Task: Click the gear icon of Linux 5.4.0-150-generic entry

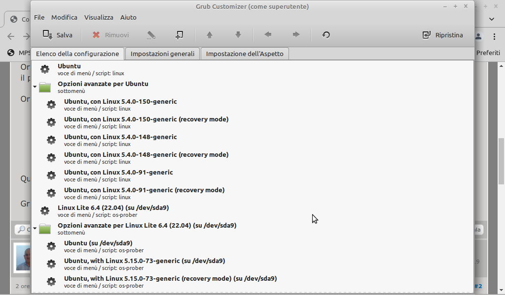Action: point(51,105)
